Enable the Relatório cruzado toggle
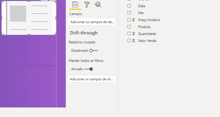The image size is (220, 117). point(94,51)
